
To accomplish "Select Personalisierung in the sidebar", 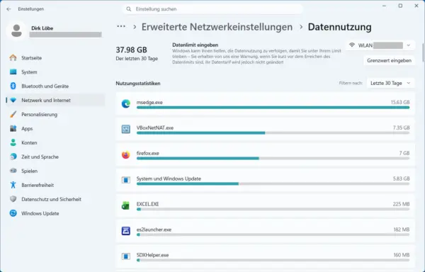I will pyautogui.click(x=55, y=114).
